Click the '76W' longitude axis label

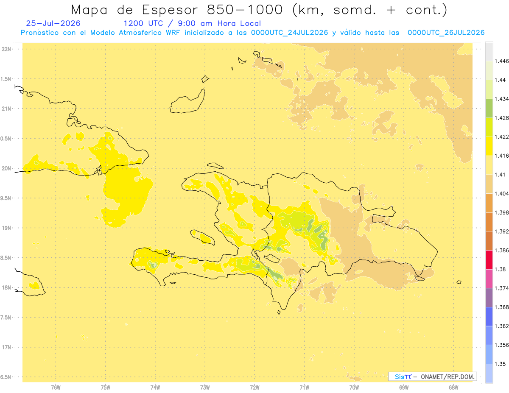(56, 387)
